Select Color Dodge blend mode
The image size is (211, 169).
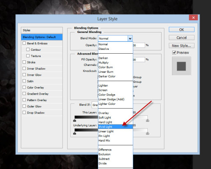[x=115, y=95]
